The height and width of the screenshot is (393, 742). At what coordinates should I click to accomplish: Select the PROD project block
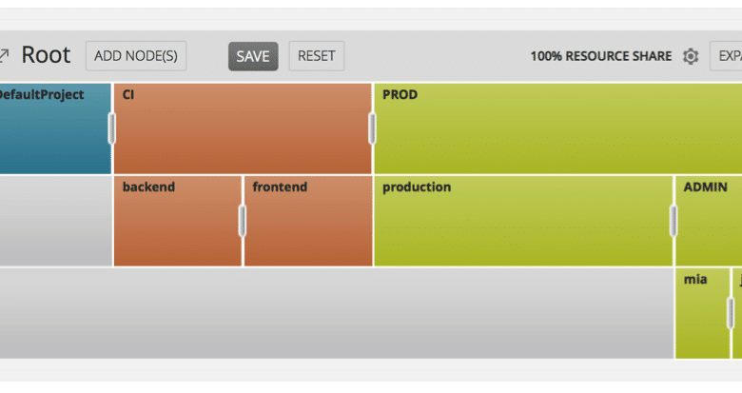tap(557, 128)
